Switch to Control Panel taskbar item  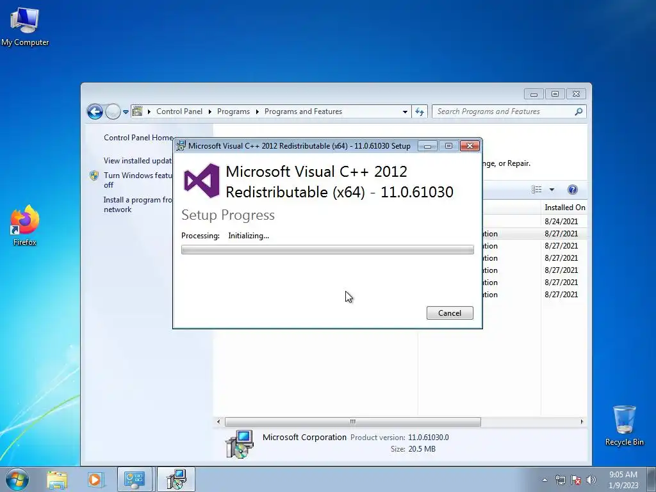(x=134, y=479)
